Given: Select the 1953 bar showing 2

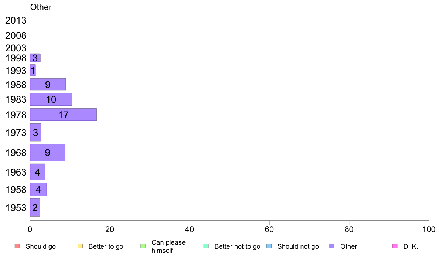Looking at the screenshot, I should [x=35, y=208].
